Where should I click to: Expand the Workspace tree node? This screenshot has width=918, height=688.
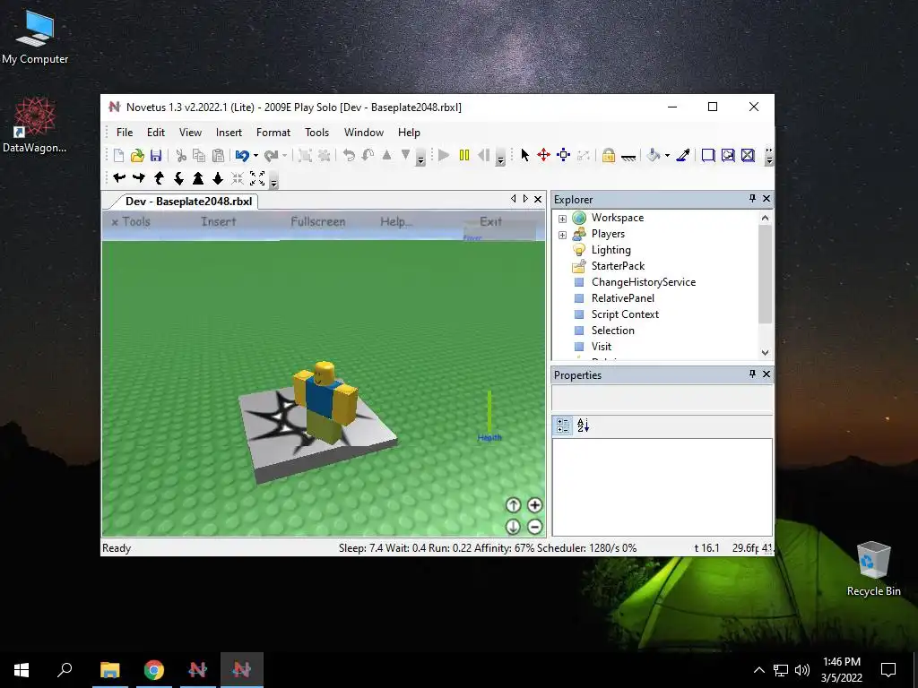tap(562, 219)
